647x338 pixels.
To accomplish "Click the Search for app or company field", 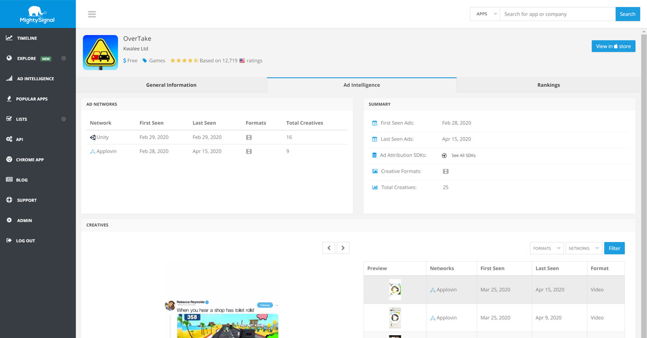I will (557, 14).
